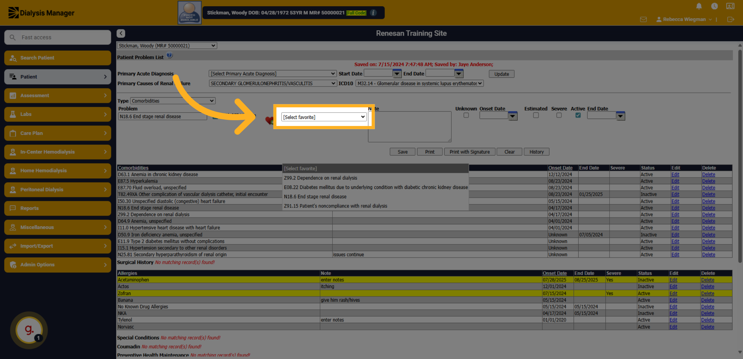Image resolution: width=743 pixels, height=359 pixels.
Task: Edit the D63.1 Anemia comorbidity row
Action: pyautogui.click(x=675, y=174)
